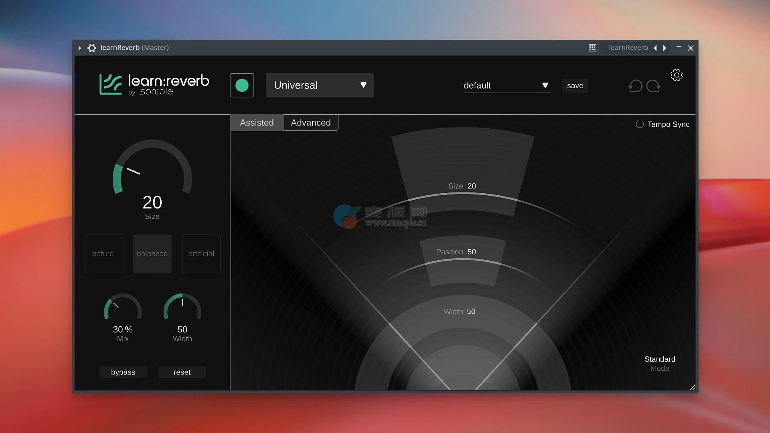
Task: Open the plugin settings gear icon
Action: click(677, 75)
